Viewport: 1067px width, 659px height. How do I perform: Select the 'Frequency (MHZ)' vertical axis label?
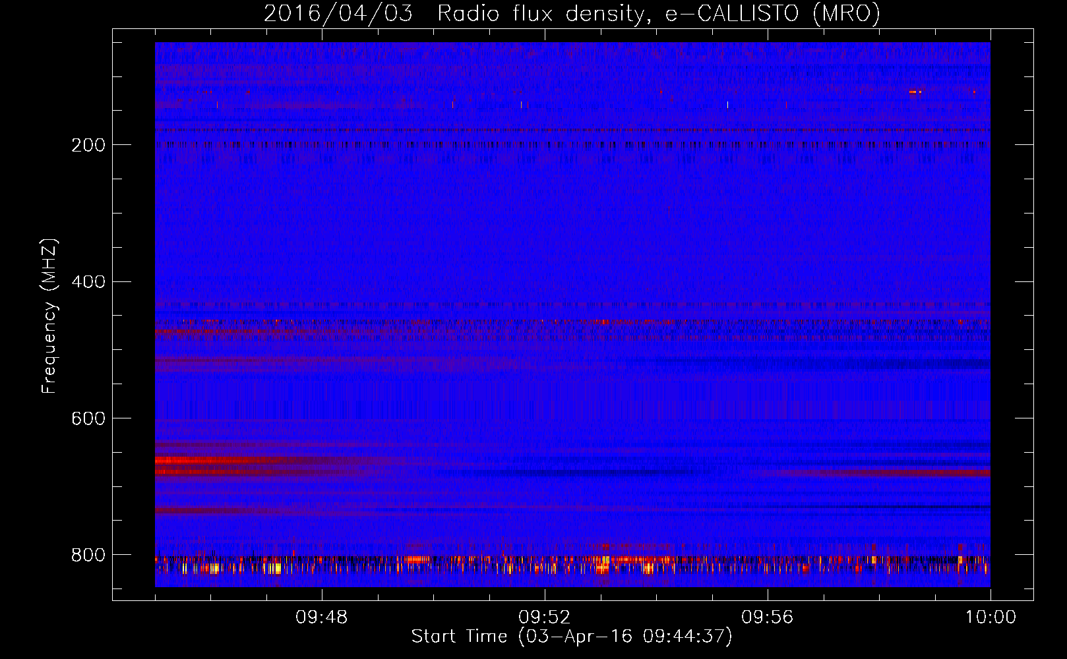tap(49, 316)
